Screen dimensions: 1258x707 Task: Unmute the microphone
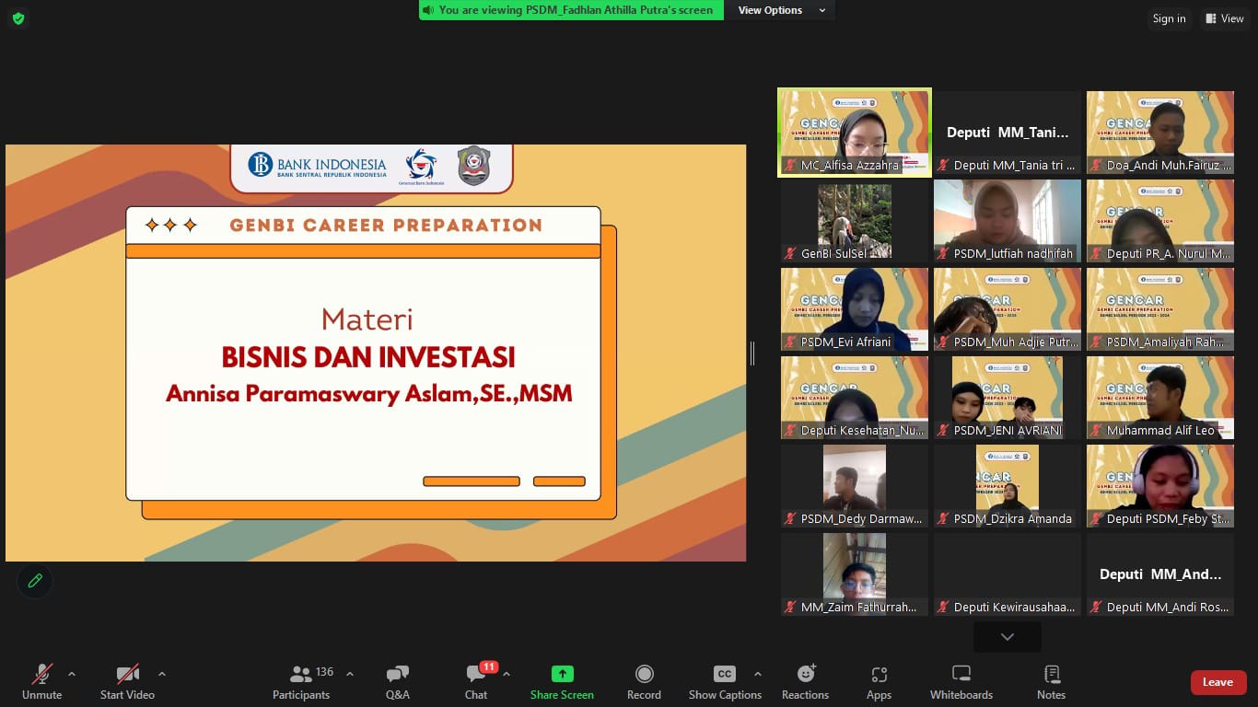[42, 681]
